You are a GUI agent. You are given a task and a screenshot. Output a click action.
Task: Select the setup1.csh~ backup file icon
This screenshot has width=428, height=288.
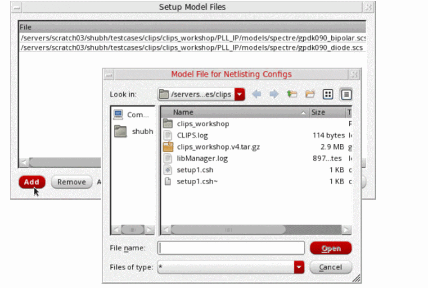[x=167, y=182]
